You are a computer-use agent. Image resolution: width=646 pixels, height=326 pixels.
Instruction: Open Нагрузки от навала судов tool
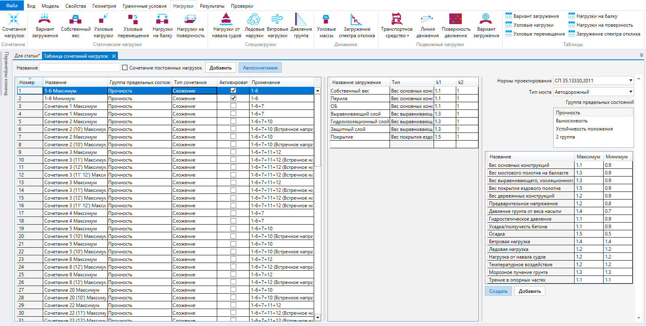226,25
